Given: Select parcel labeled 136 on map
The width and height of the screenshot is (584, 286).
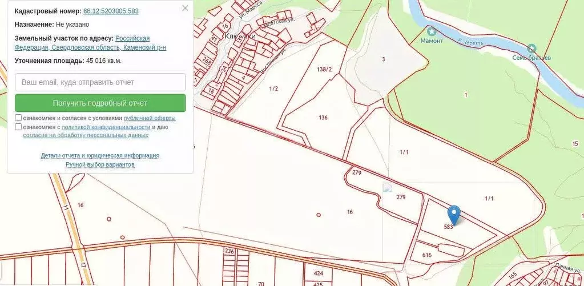Looking at the screenshot, I should click(x=323, y=118).
